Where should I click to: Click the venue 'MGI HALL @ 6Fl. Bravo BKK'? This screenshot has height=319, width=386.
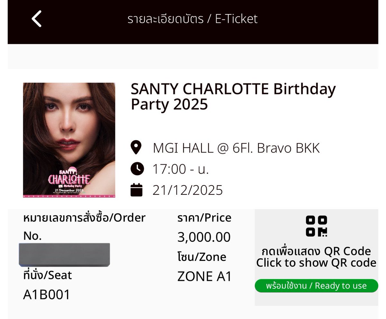pos(236,148)
